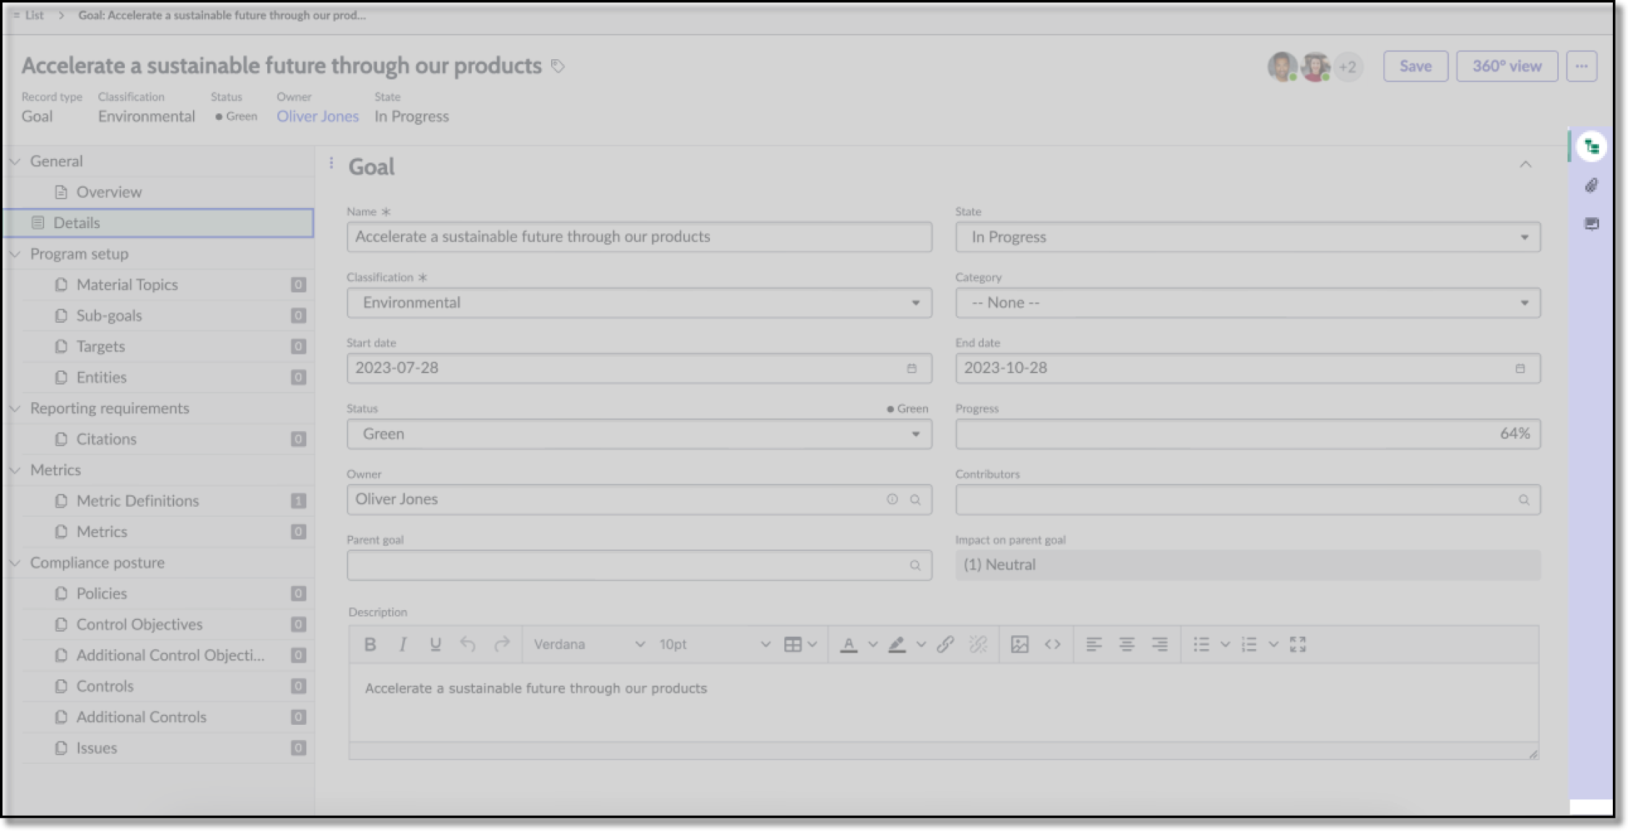Bold the description text

point(370,644)
